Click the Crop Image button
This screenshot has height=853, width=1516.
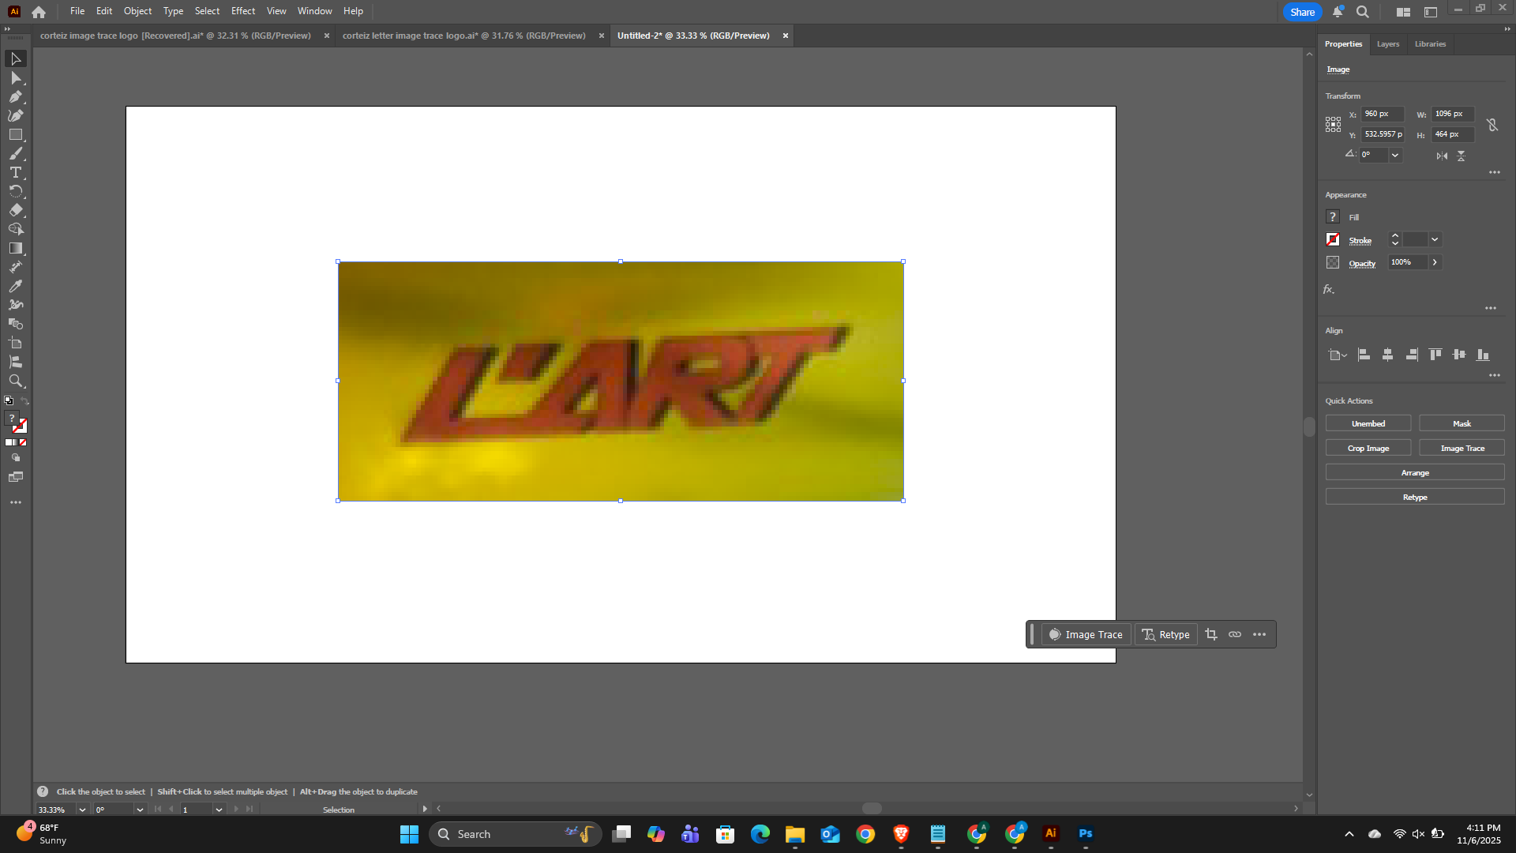[1368, 449]
